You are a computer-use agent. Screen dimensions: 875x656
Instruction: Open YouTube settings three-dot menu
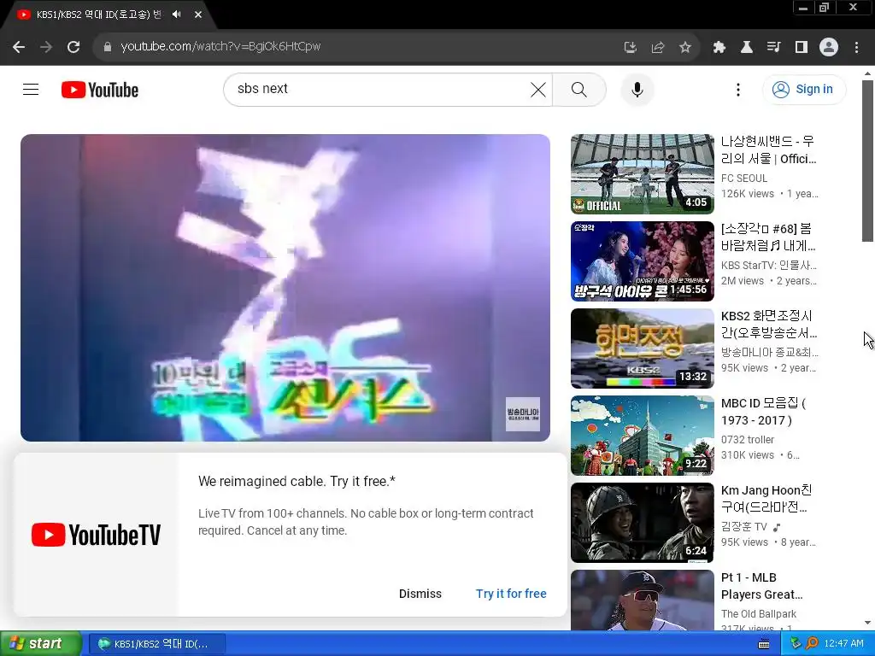pos(737,89)
